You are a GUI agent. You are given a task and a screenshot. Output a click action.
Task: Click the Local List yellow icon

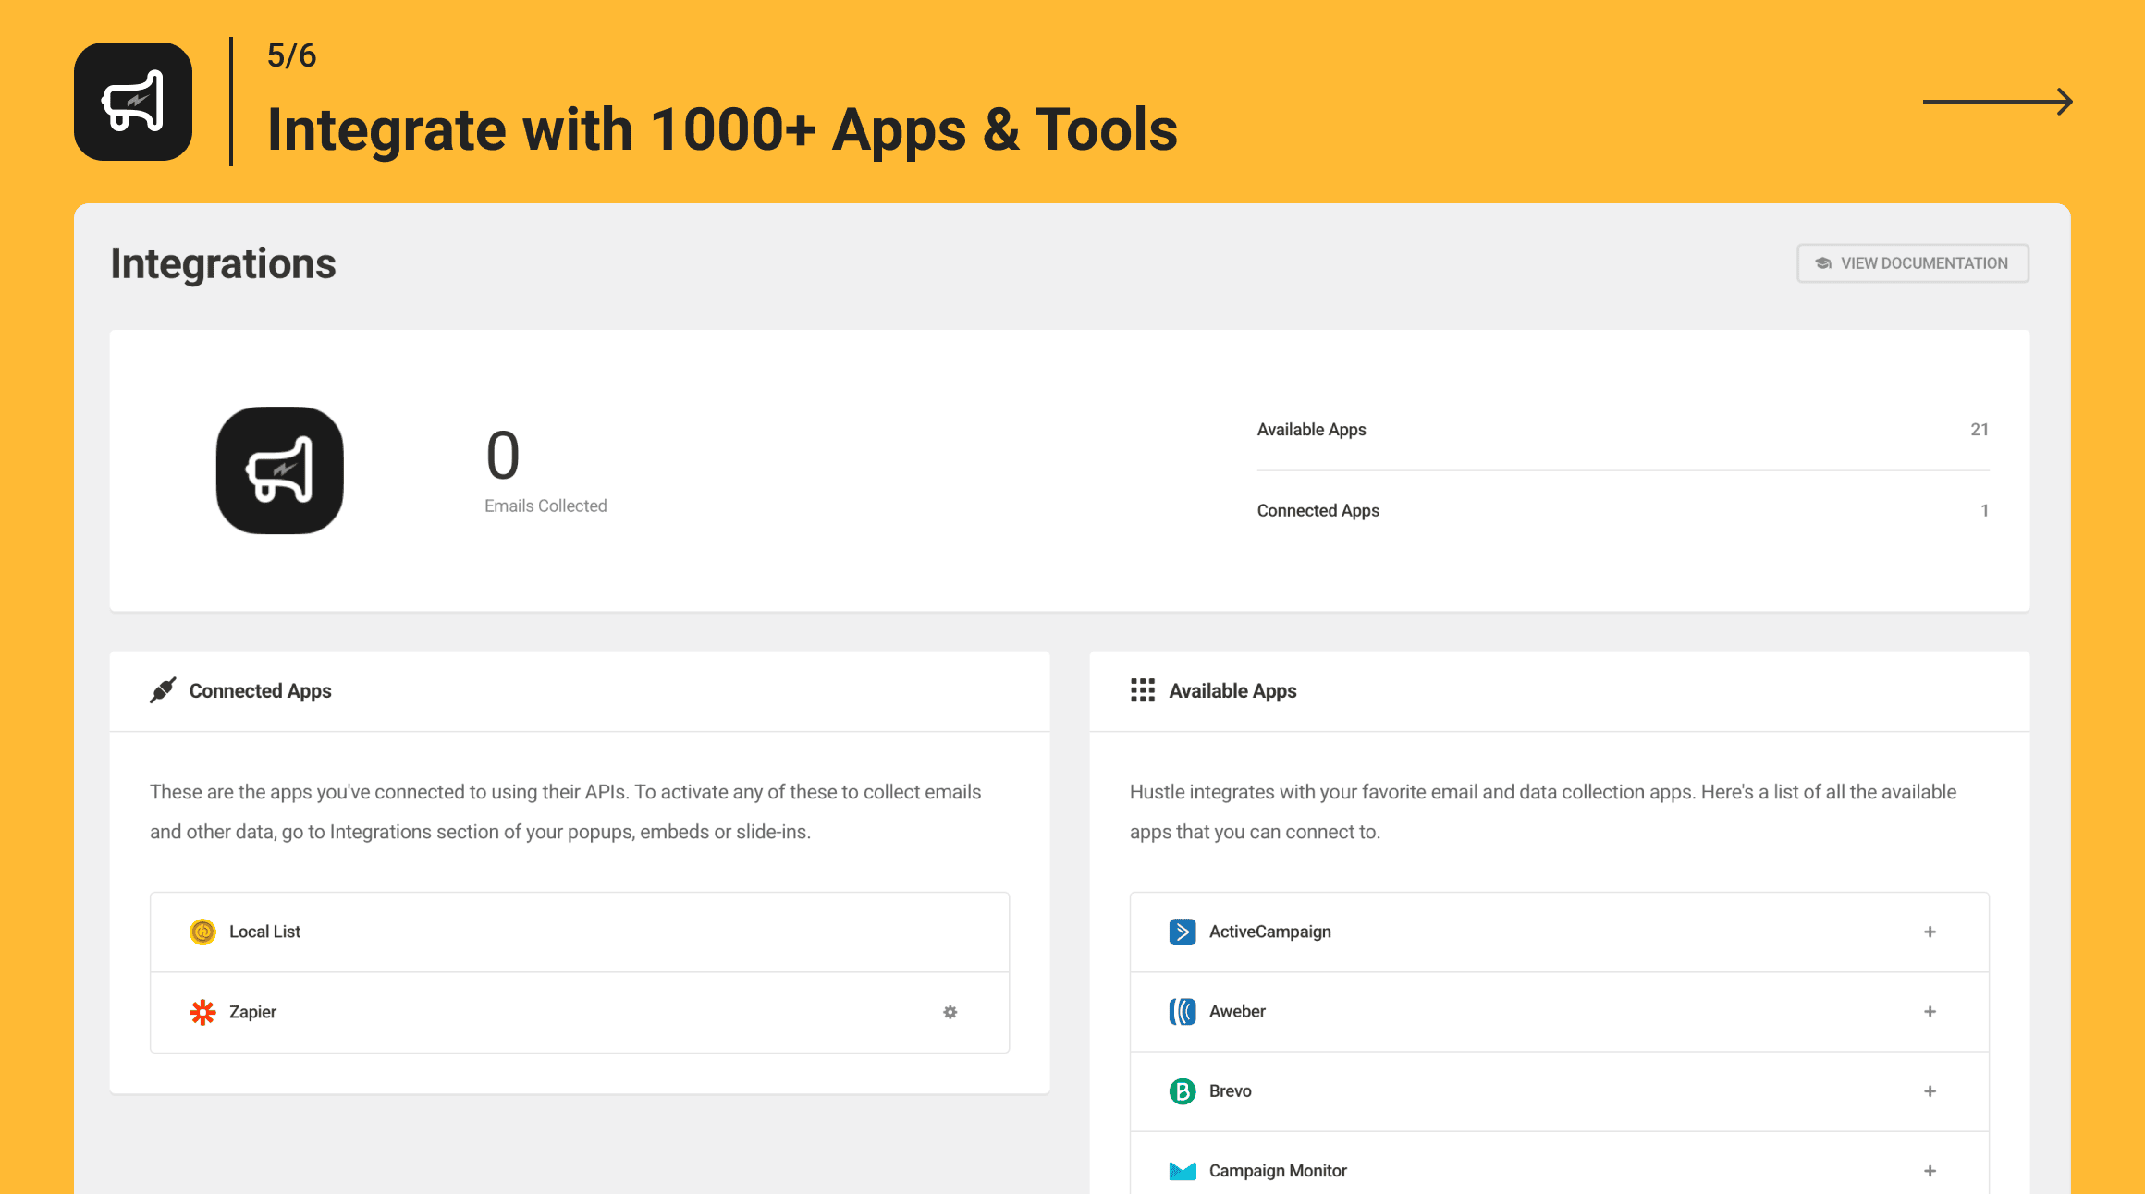pyautogui.click(x=202, y=932)
